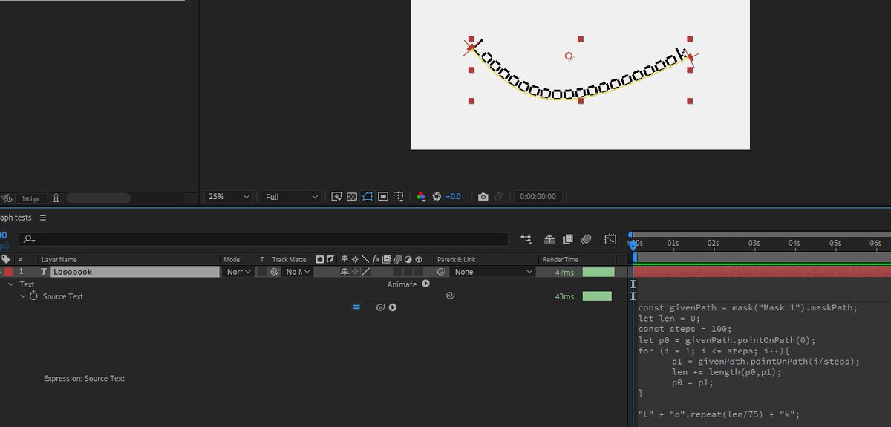This screenshot has width=891, height=427.
Task: Delete selected item with trash icon
Action: (x=56, y=198)
